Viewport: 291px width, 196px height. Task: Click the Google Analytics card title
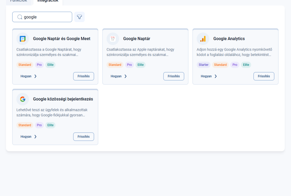(x=229, y=39)
